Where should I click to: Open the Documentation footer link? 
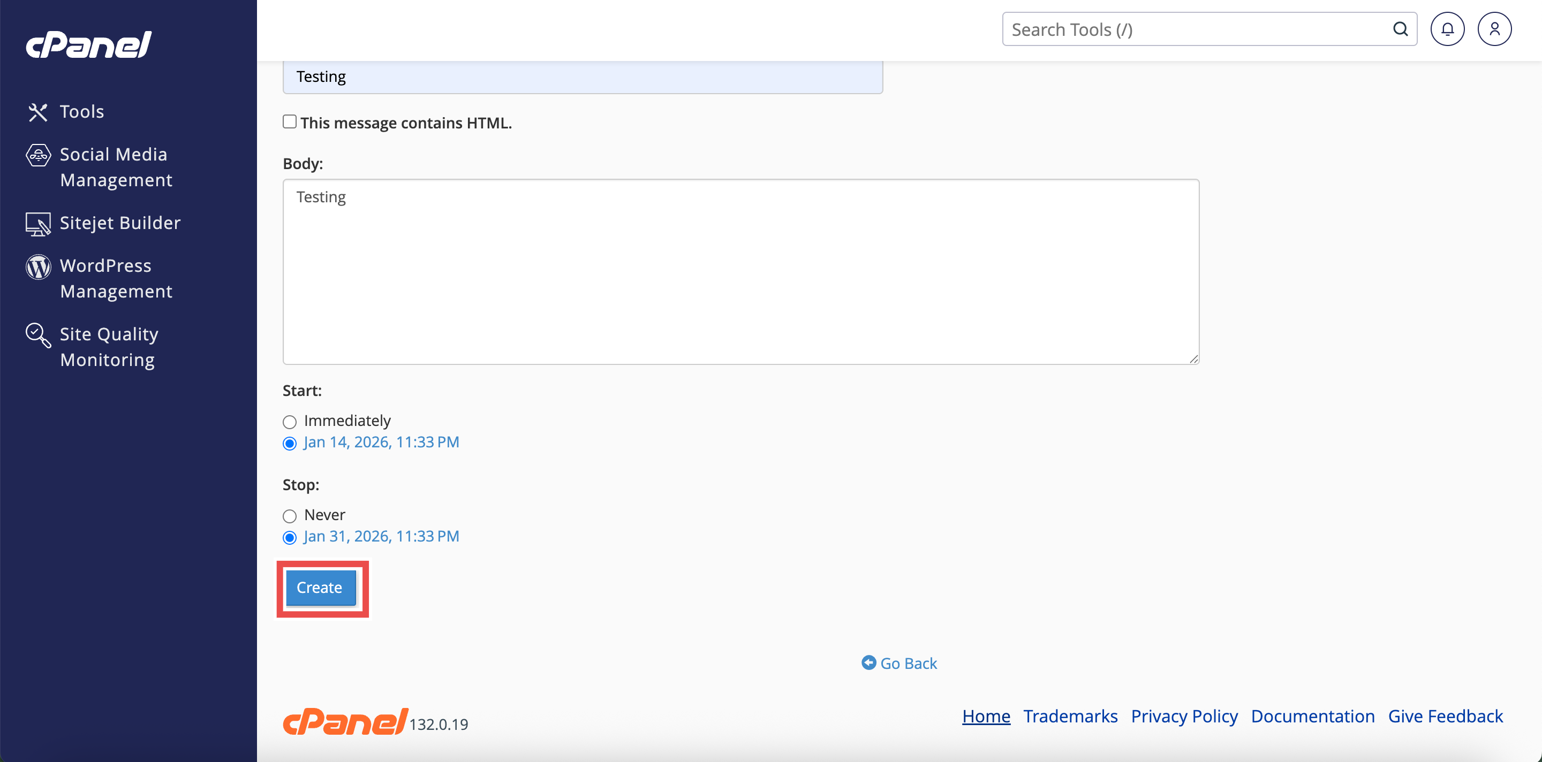click(1312, 716)
